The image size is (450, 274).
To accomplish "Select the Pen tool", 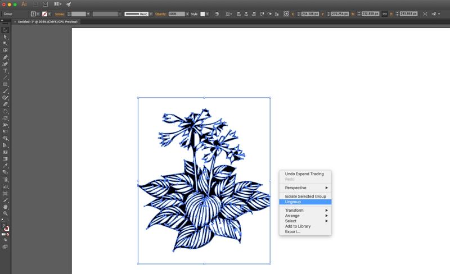I will 6,57.
